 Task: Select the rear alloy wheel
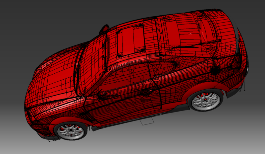pyautogui.click(x=206, y=101)
